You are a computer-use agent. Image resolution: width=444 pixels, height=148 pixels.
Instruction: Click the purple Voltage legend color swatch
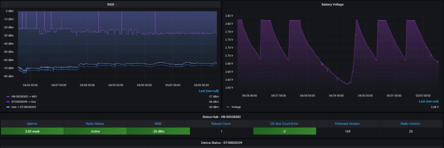point(228,107)
